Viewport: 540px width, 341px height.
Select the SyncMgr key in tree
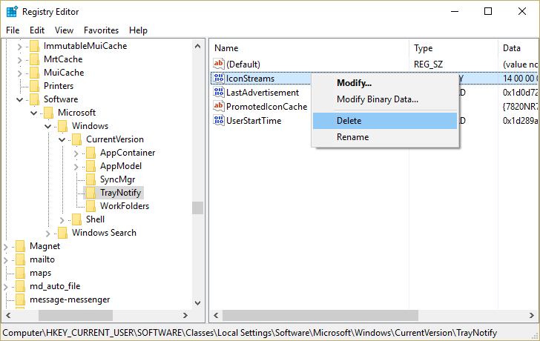pos(117,179)
